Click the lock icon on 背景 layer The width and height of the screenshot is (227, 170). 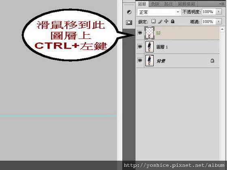point(212,60)
